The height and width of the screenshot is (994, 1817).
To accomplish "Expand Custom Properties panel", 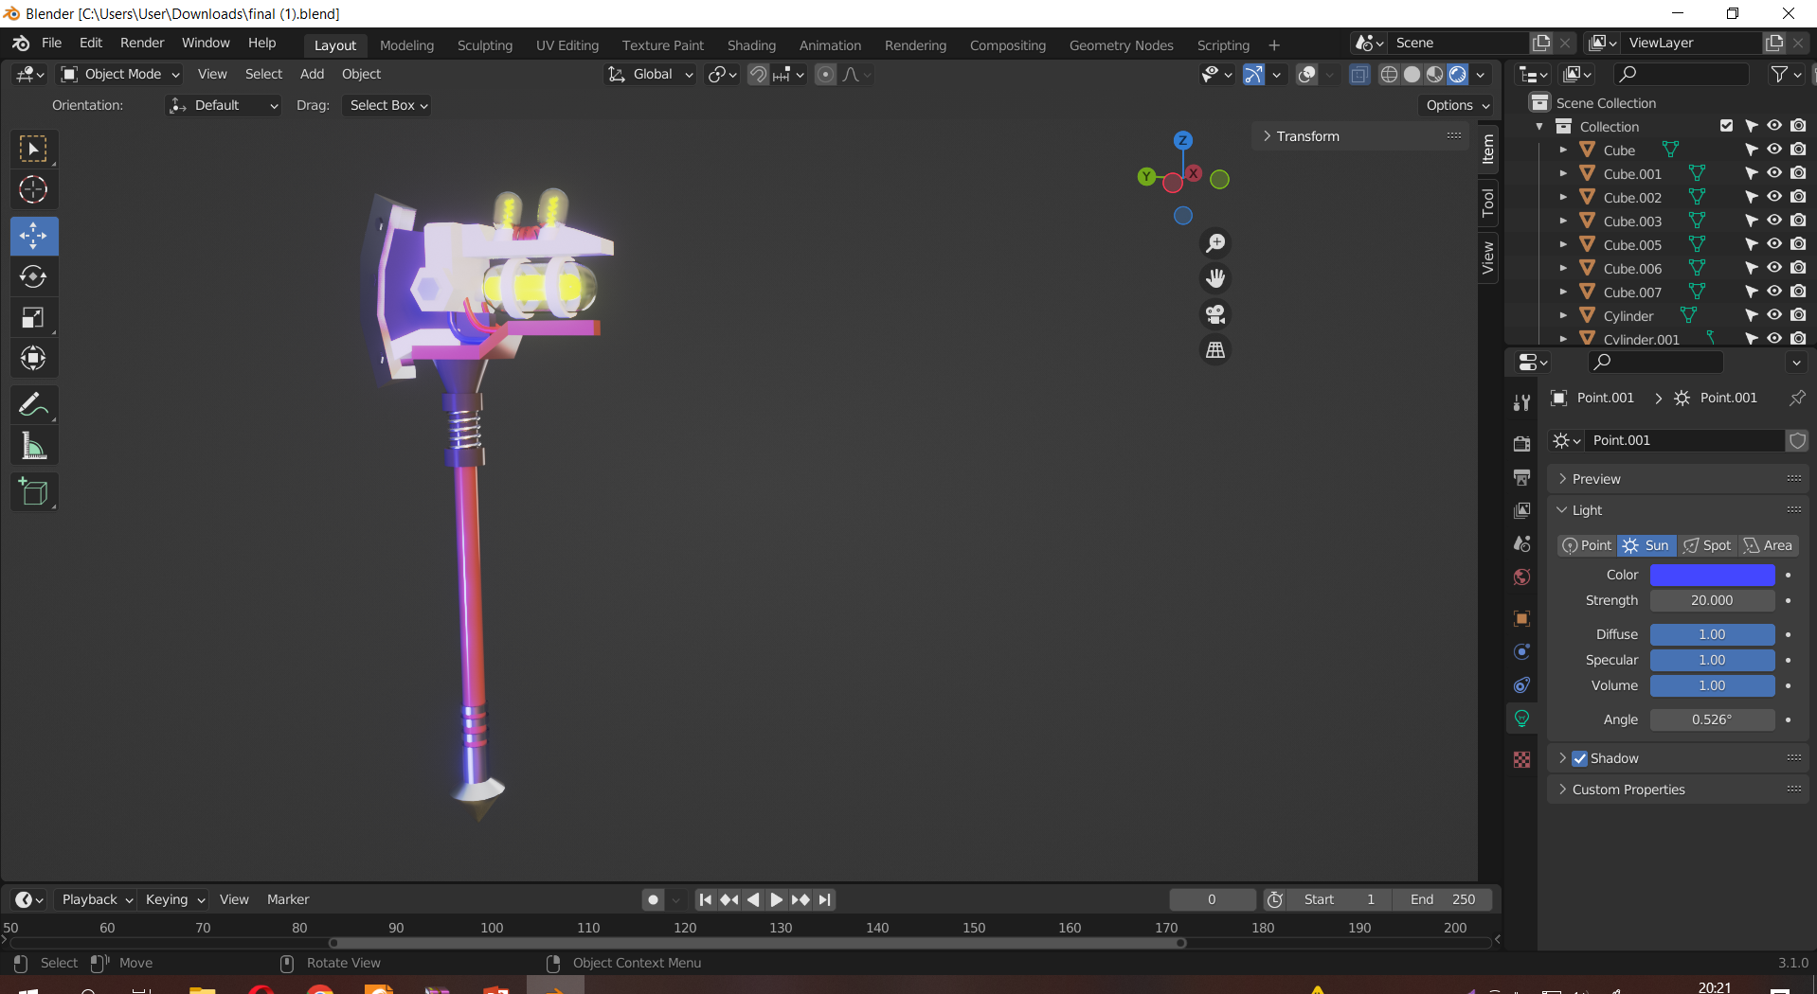I will pos(1678,790).
